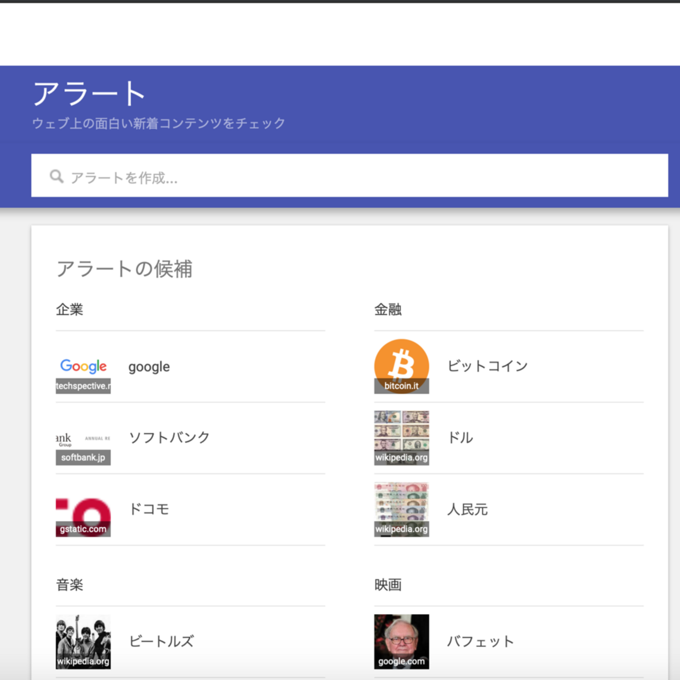Click the SoftBank Group logo image
Image resolution: width=680 pixels, height=680 pixels.
[83, 438]
